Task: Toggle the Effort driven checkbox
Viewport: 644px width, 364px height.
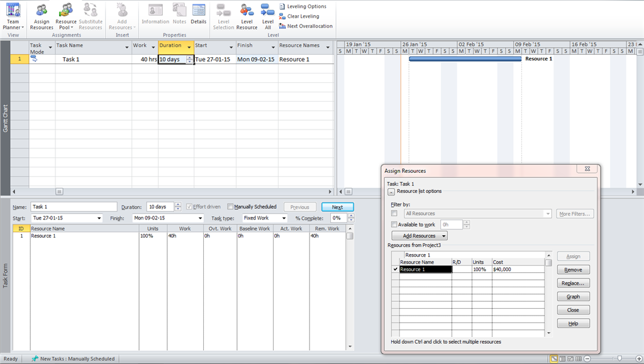Action: pos(189,207)
